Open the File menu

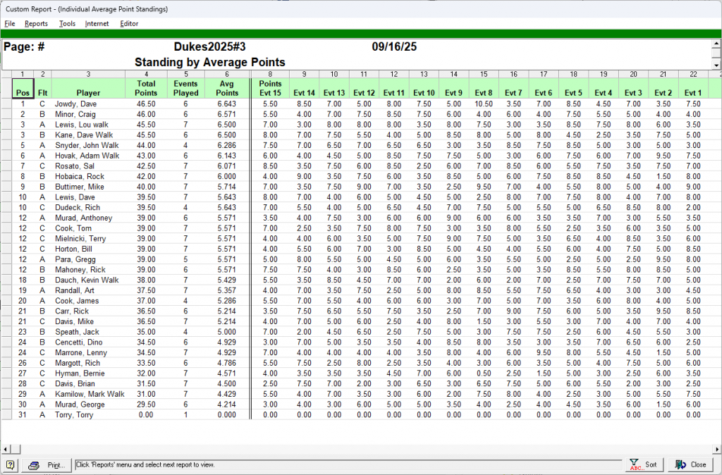10,23
